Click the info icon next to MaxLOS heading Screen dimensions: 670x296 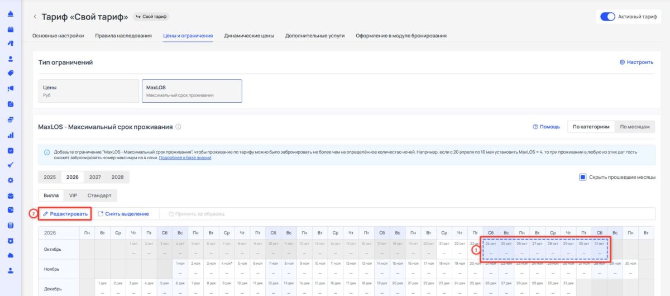(x=179, y=127)
